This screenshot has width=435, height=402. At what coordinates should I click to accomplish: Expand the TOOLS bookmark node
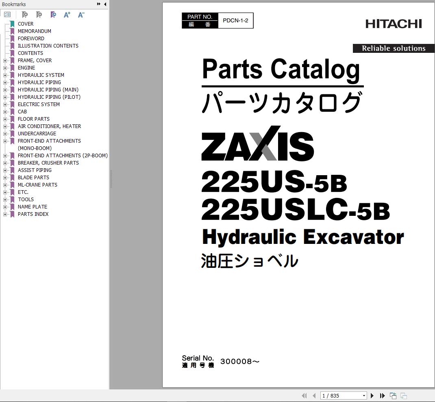coord(4,199)
